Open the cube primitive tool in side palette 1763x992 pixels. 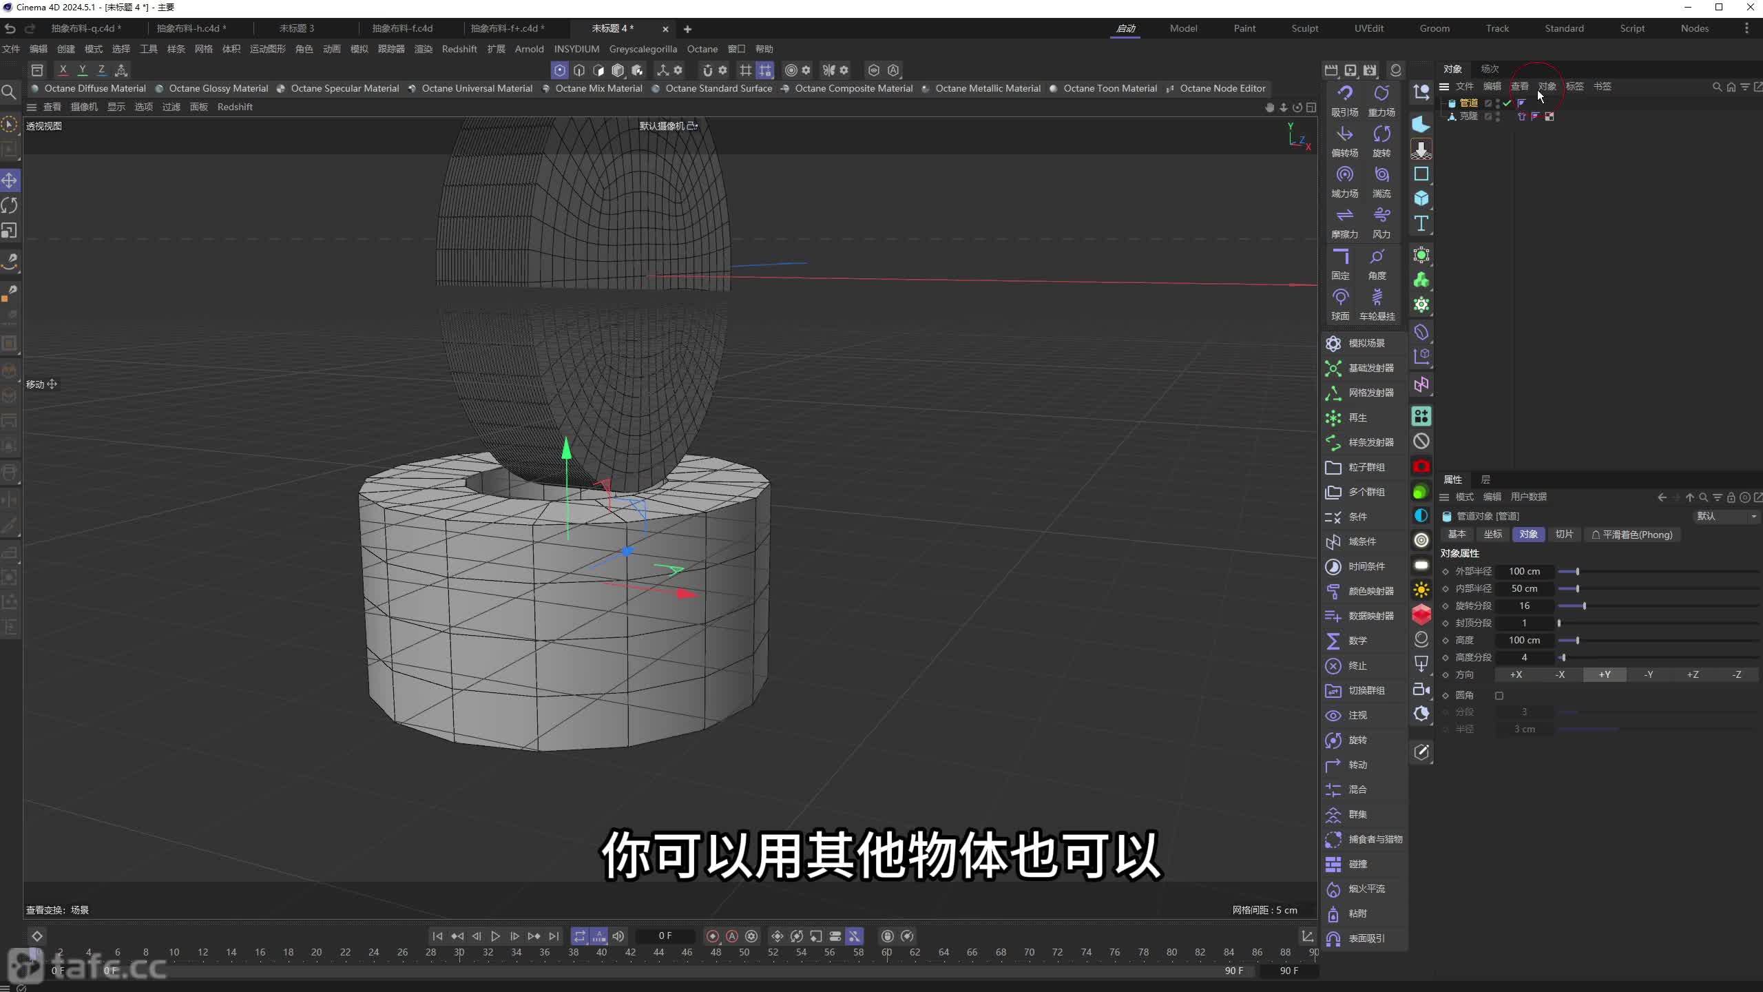coord(1421,198)
